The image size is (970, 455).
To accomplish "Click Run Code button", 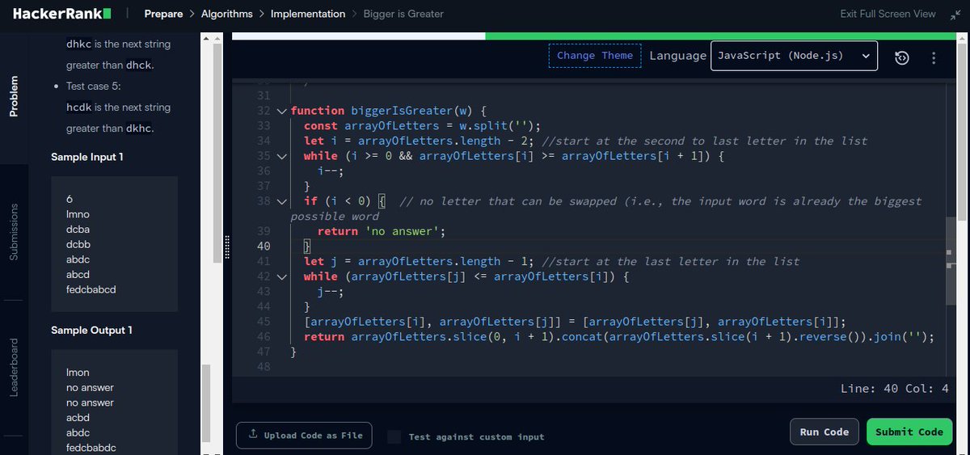I will coord(824,432).
